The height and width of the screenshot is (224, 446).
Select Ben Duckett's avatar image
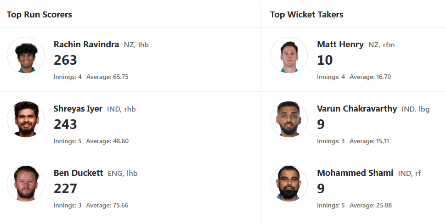[26, 184]
